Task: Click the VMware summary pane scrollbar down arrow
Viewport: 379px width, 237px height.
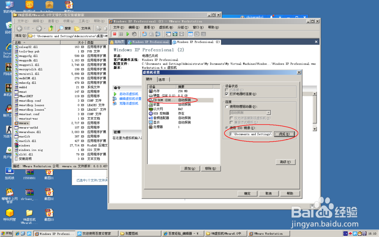Action: (315, 129)
